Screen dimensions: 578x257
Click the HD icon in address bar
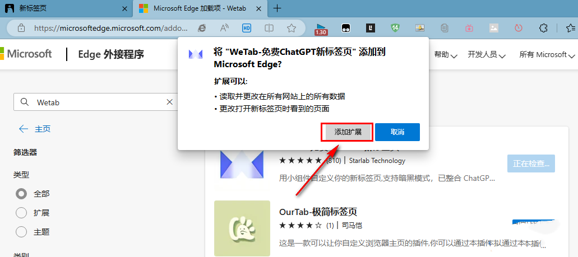[x=247, y=27]
